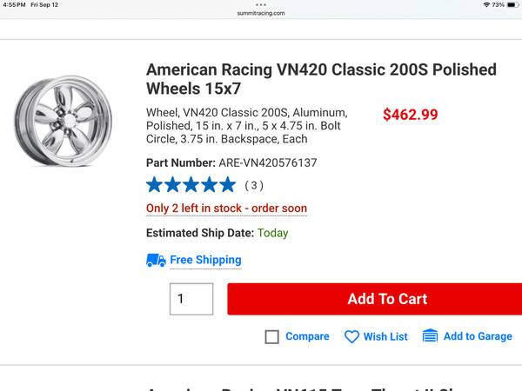The width and height of the screenshot is (522, 391).
Task: Click the five-star rating icons
Action: tap(191, 184)
